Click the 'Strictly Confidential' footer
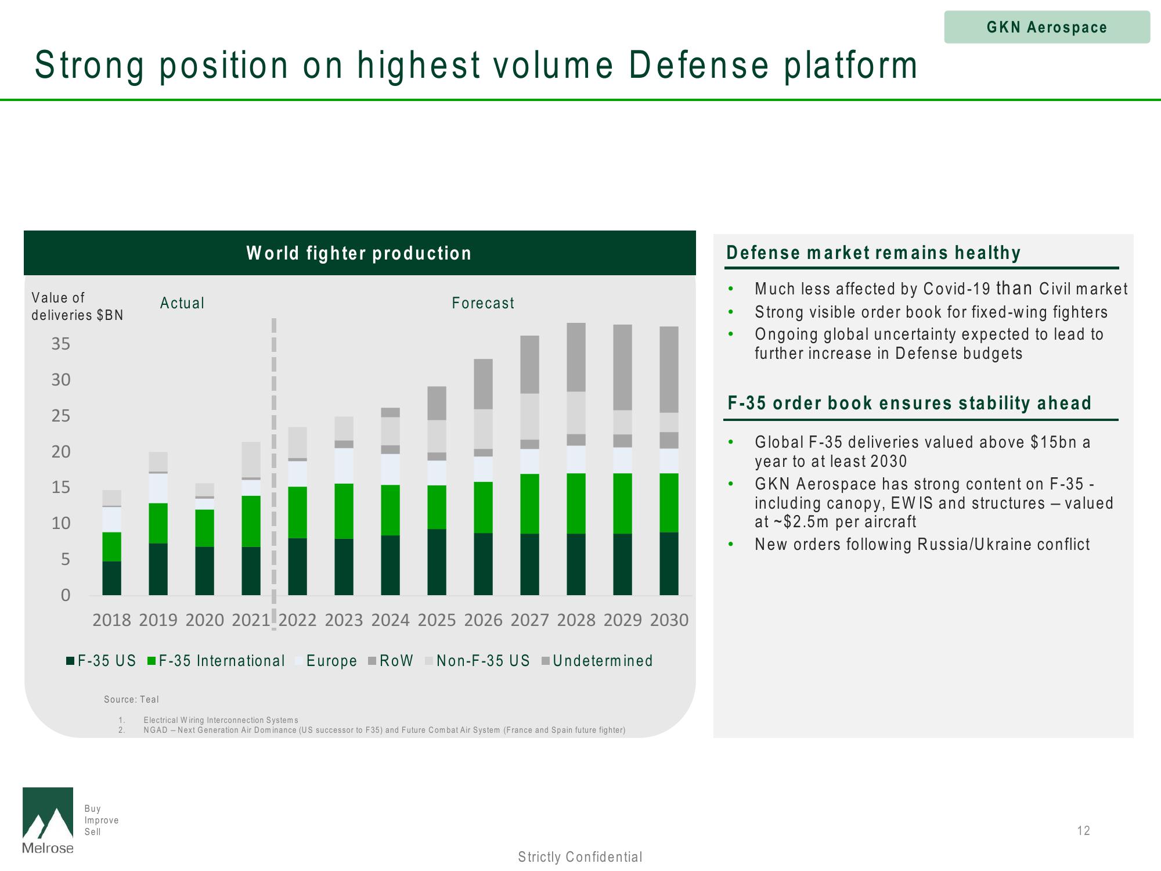Image resolution: width=1161 pixels, height=871 pixels. pyautogui.click(x=580, y=857)
